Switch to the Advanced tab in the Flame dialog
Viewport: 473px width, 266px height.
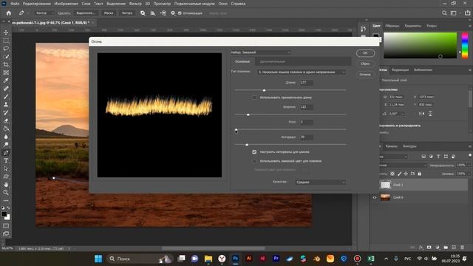click(273, 61)
